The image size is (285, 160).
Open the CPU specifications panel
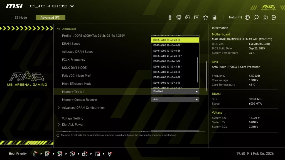pos(178,17)
